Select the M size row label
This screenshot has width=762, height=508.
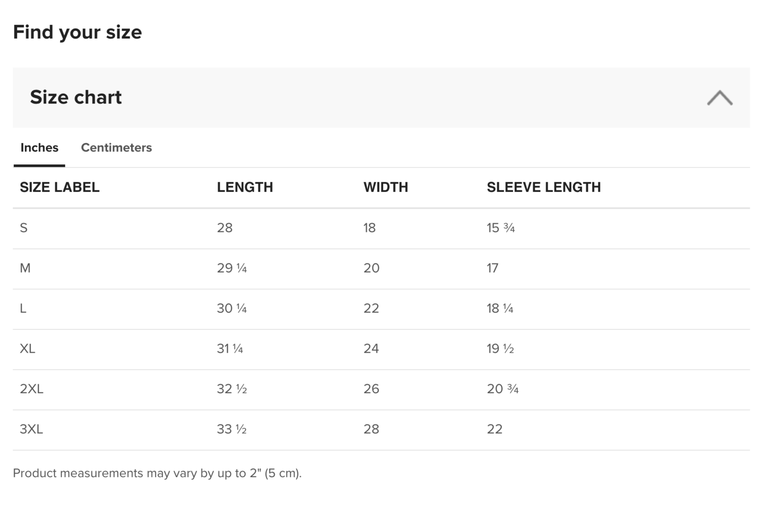(25, 268)
